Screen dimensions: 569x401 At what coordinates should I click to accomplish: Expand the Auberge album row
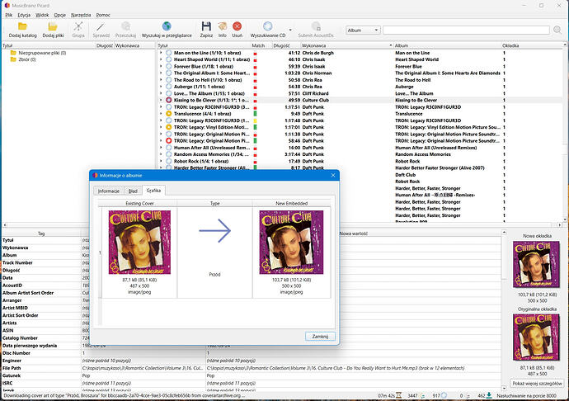161,87
